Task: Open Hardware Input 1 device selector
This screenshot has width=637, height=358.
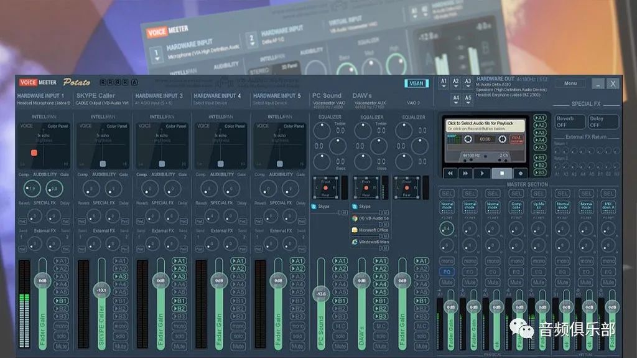Action: [44, 103]
